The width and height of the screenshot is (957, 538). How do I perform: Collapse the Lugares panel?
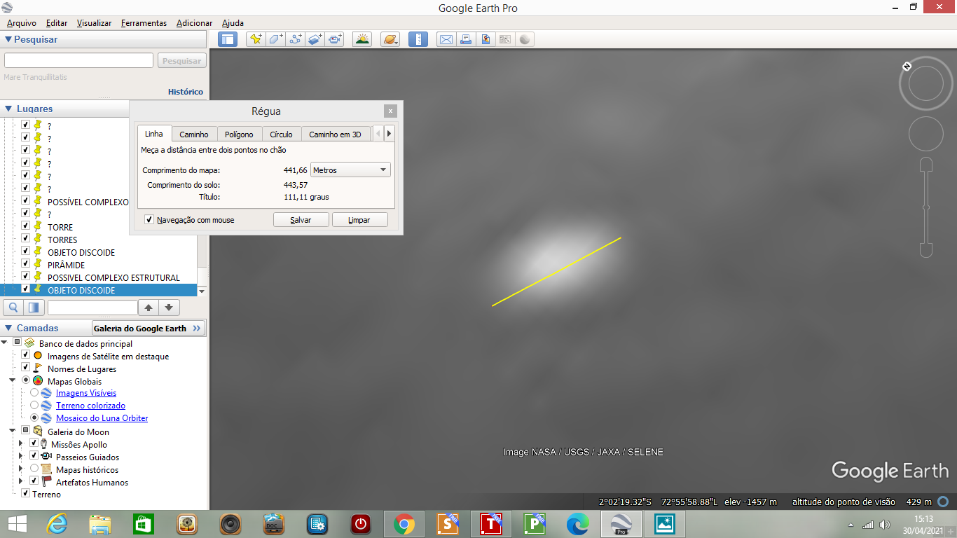tap(8, 109)
